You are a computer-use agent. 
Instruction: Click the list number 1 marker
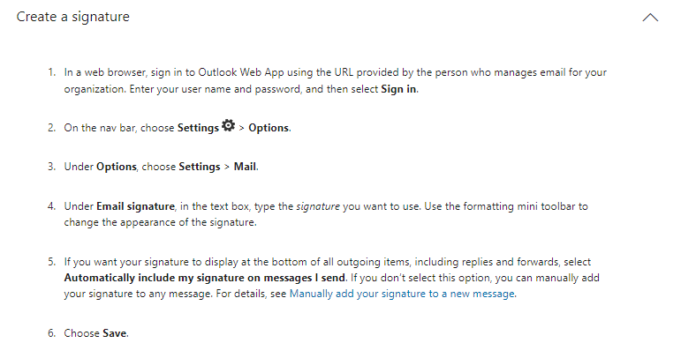coord(51,71)
